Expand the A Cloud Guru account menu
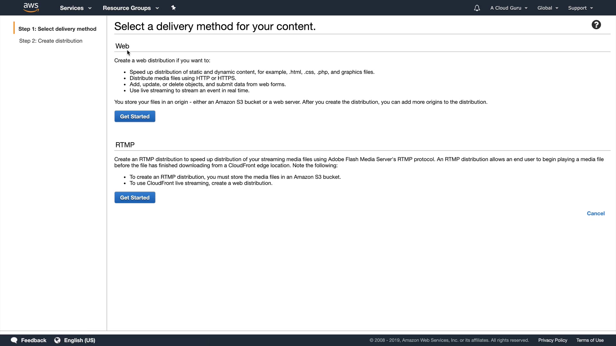616x346 pixels. 509,8
